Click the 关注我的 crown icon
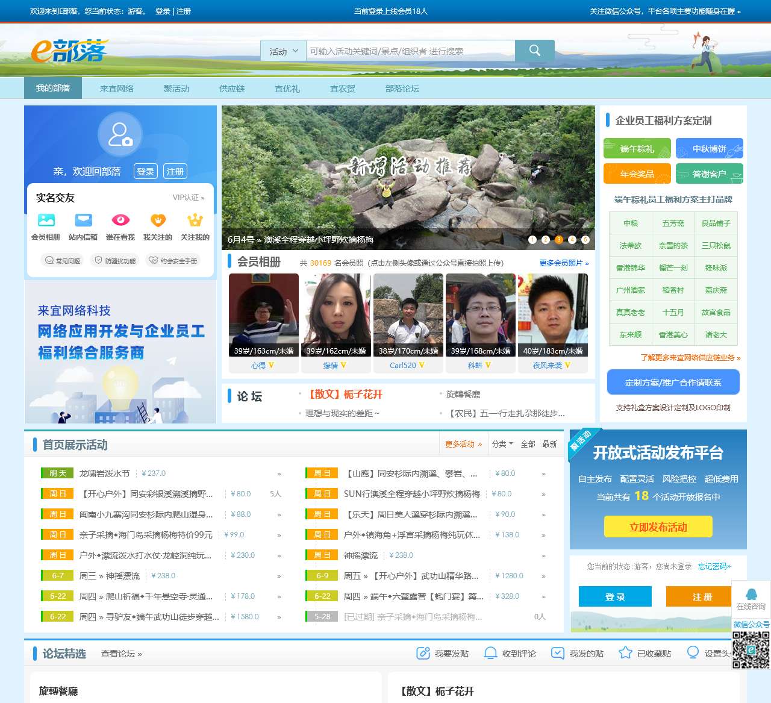The height and width of the screenshot is (703, 771). pos(195,220)
